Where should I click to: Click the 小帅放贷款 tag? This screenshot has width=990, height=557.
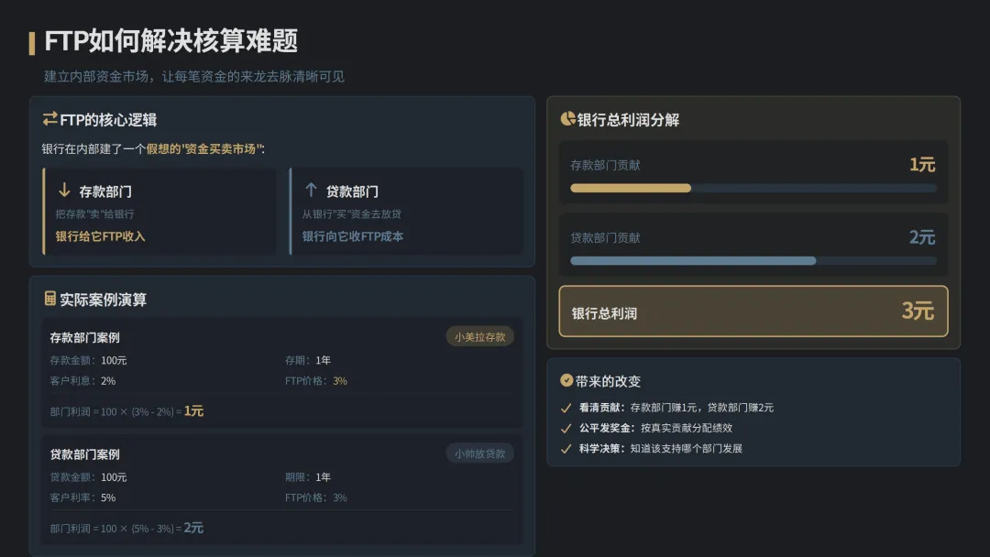coord(479,453)
